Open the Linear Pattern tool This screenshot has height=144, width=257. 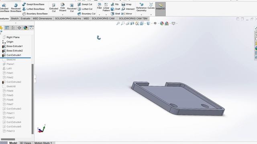[106, 7]
